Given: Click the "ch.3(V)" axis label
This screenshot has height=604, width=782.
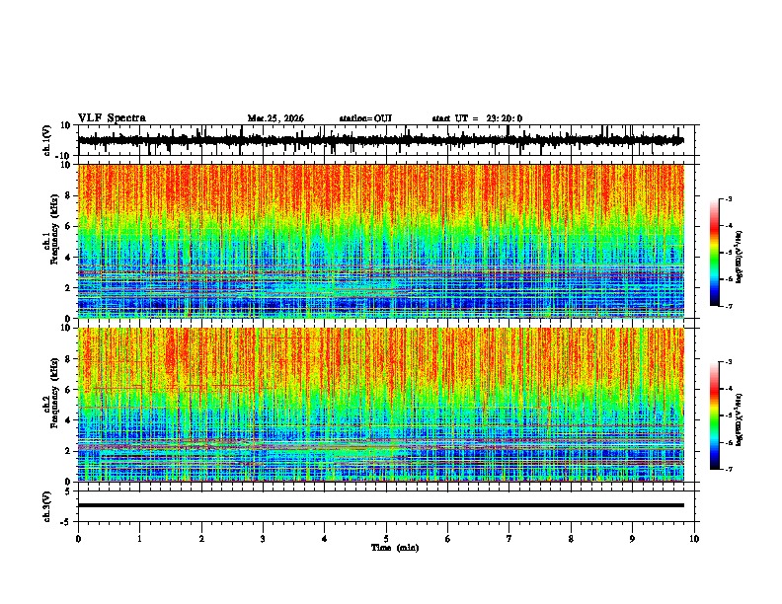Looking at the screenshot, I should [x=47, y=506].
